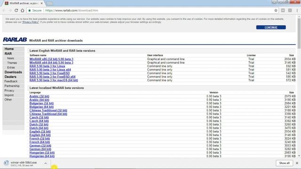Download RAR 5.90 beta 3 for FreeBSD x64

tap(52, 77)
